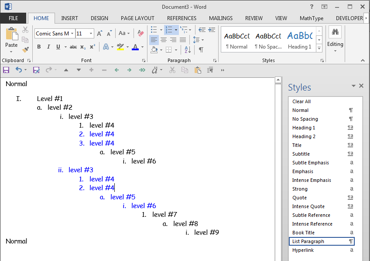Apply the Intense Quote style

point(308,206)
